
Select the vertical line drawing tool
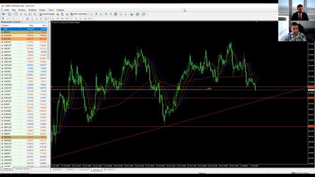pos(13,19)
